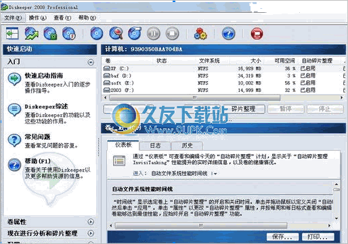Click the baf (D:) drive icon

pyautogui.click(x=107, y=76)
